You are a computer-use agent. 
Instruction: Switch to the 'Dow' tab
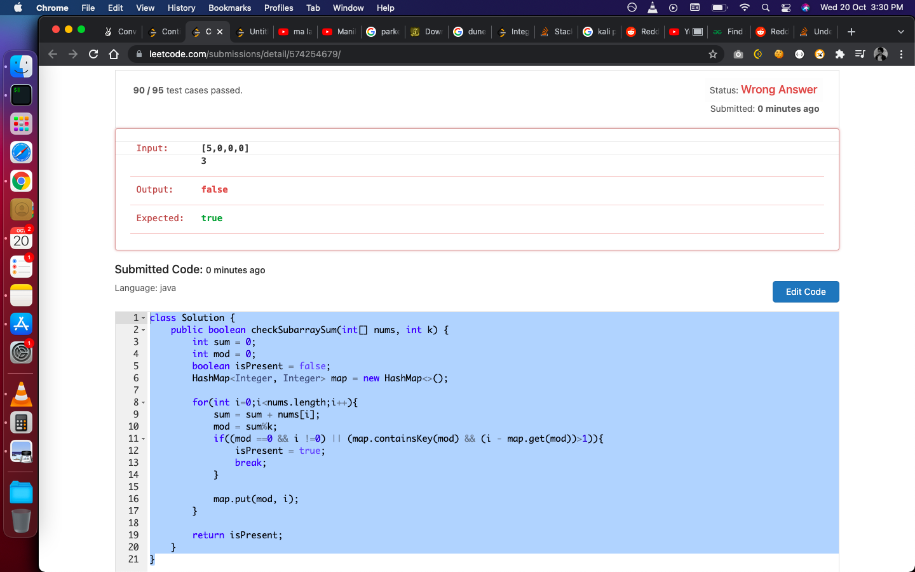[x=427, y=32]
